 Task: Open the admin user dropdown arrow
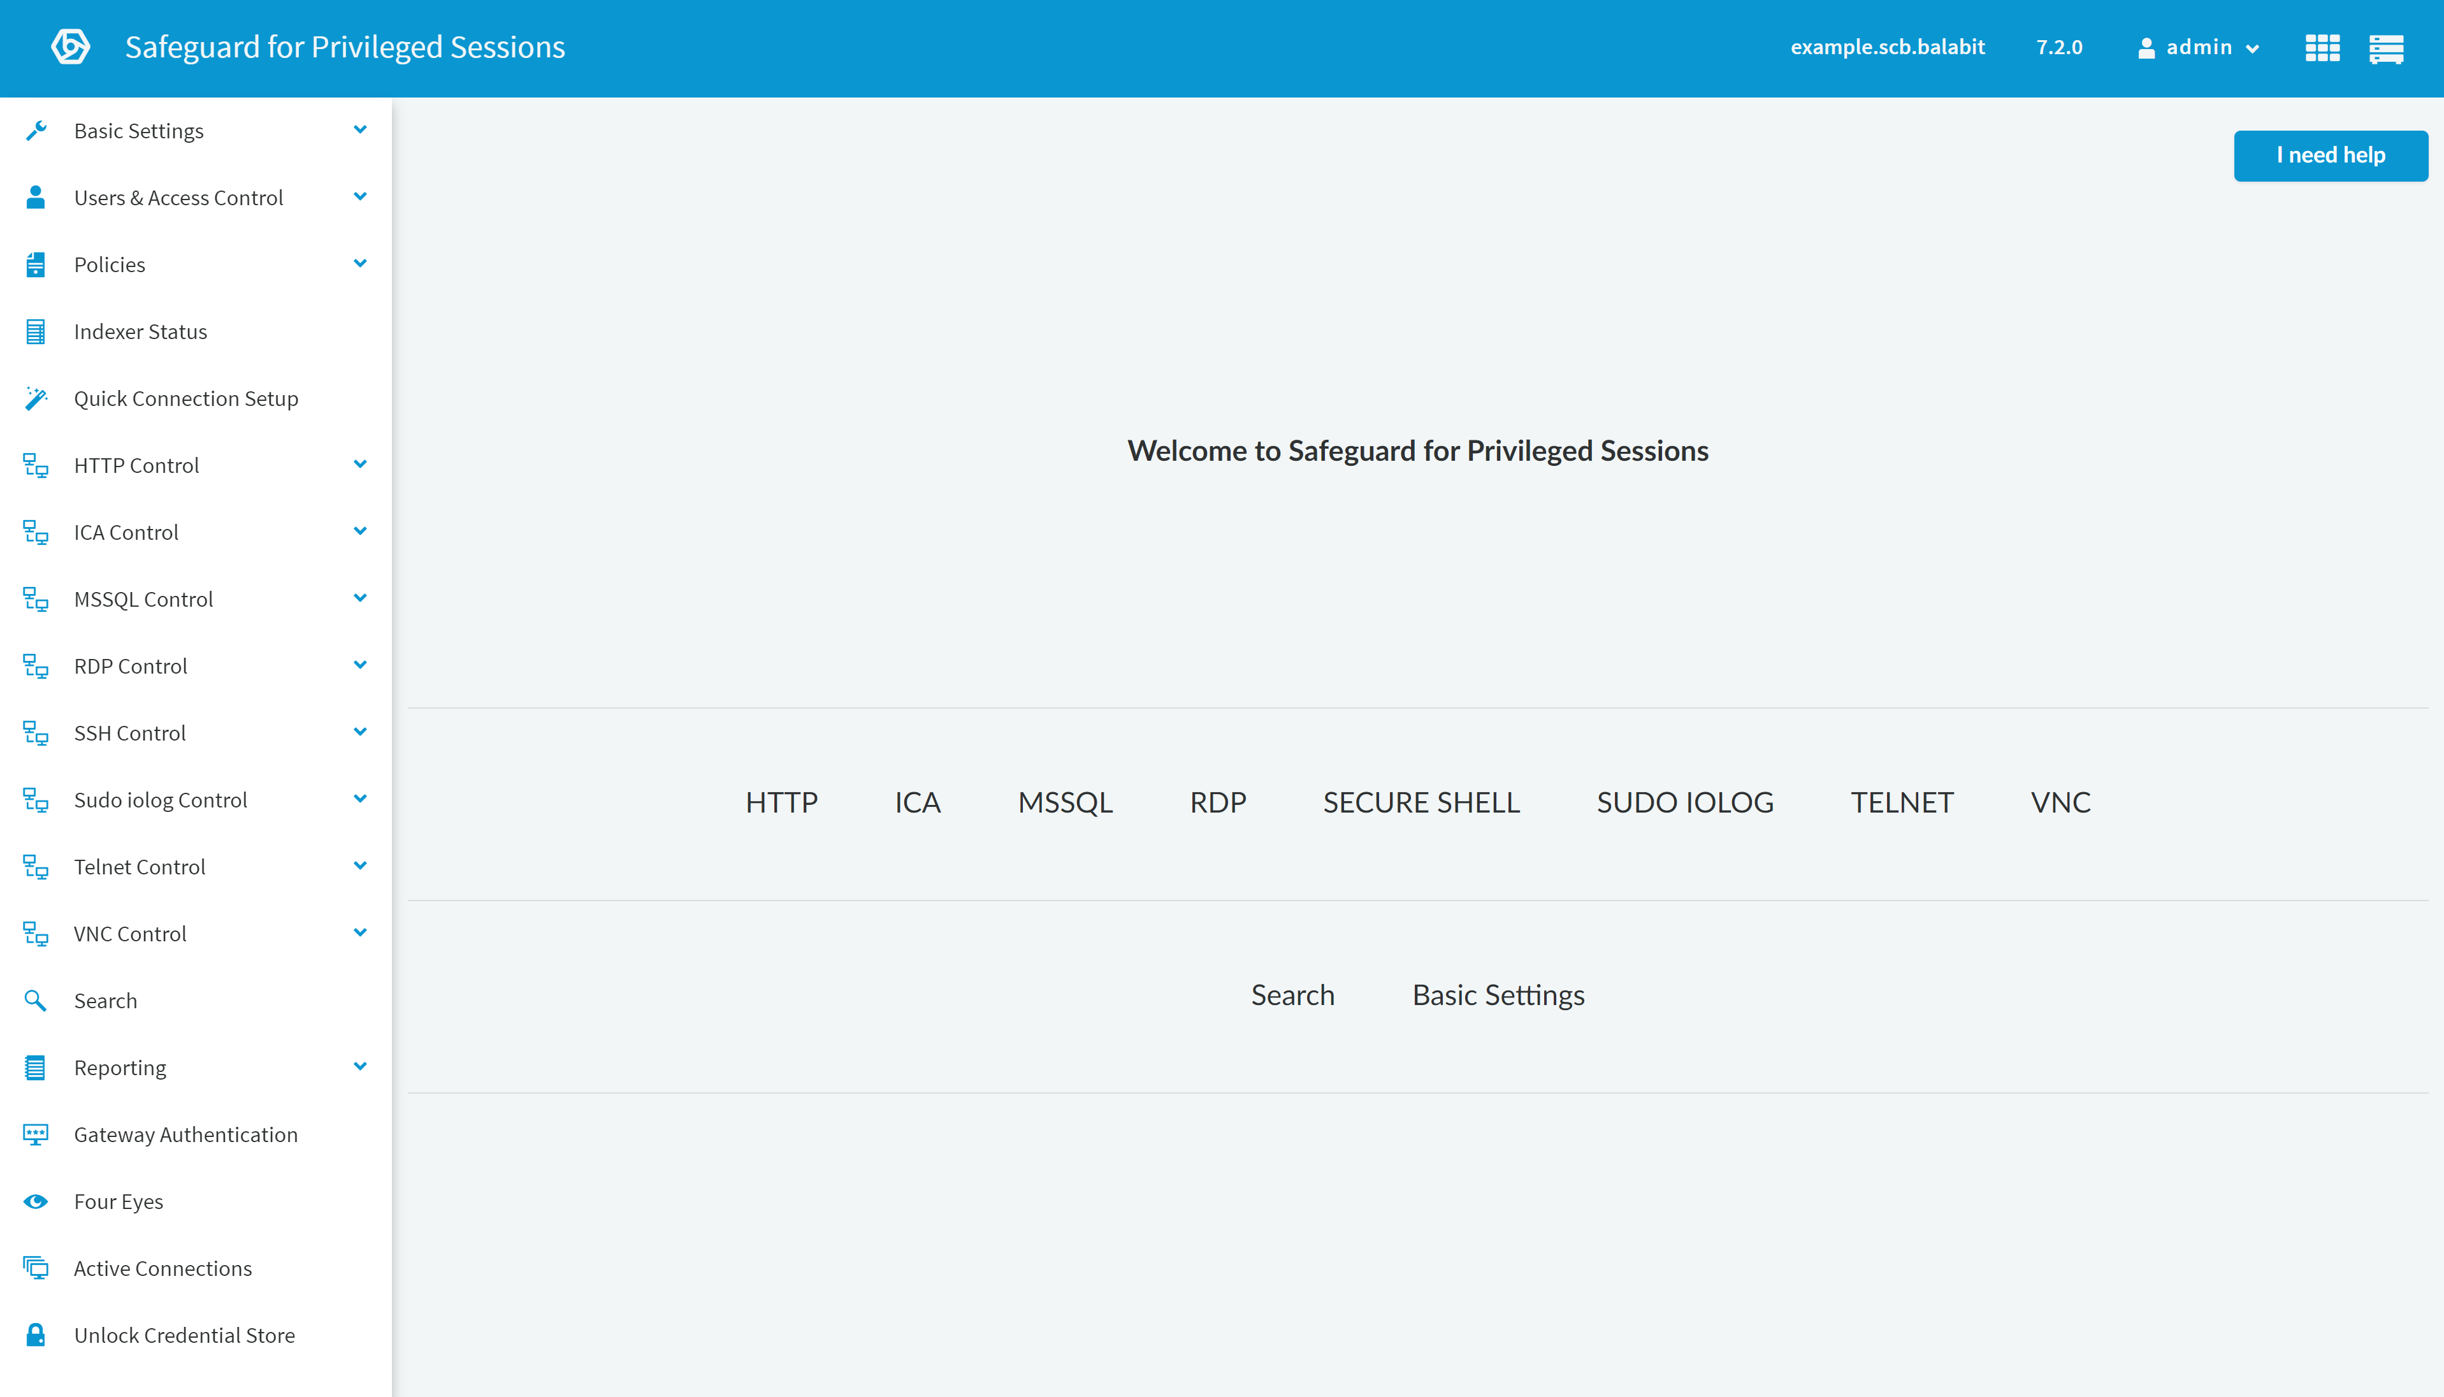[x=2252, y=49]
